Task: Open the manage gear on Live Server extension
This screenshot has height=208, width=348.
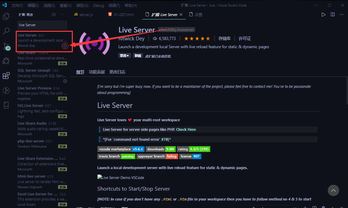Action: pos(65,46)
